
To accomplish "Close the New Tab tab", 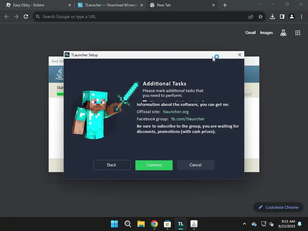I will pyautogui.click(x=214, y=5).
